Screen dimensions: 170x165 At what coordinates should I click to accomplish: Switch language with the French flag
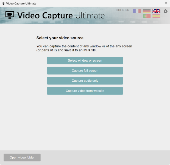(137, 11)
